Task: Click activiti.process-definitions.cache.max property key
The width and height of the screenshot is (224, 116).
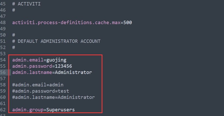Action: [x=66, y=23]
